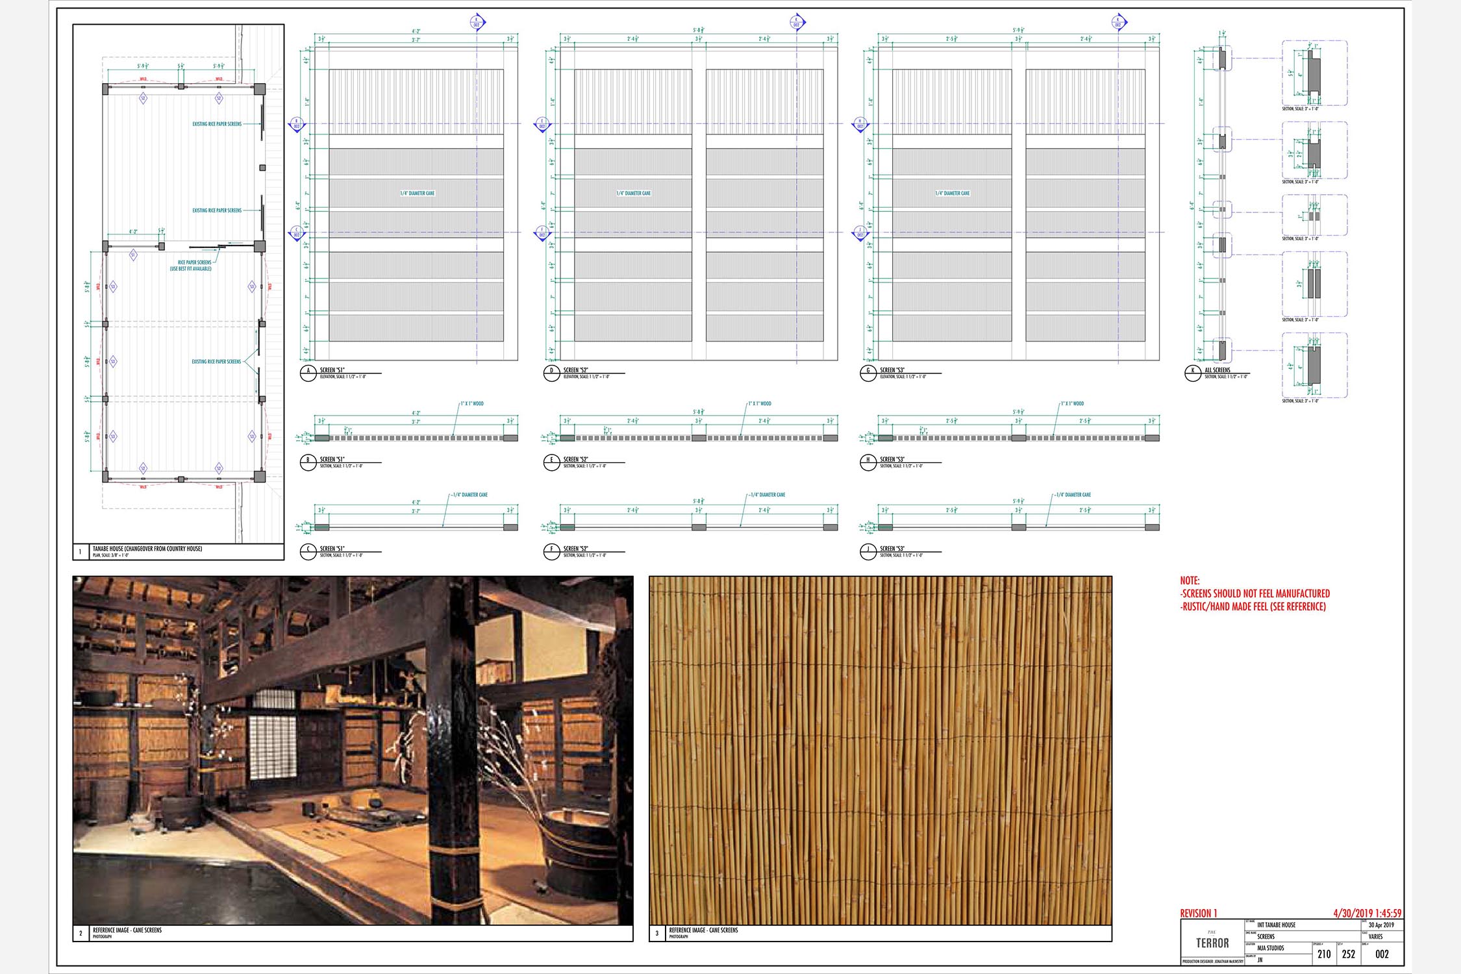The image size is (1461, 974).
Task: Click blue section marker C beside S1 elevation
Action: 297,232
